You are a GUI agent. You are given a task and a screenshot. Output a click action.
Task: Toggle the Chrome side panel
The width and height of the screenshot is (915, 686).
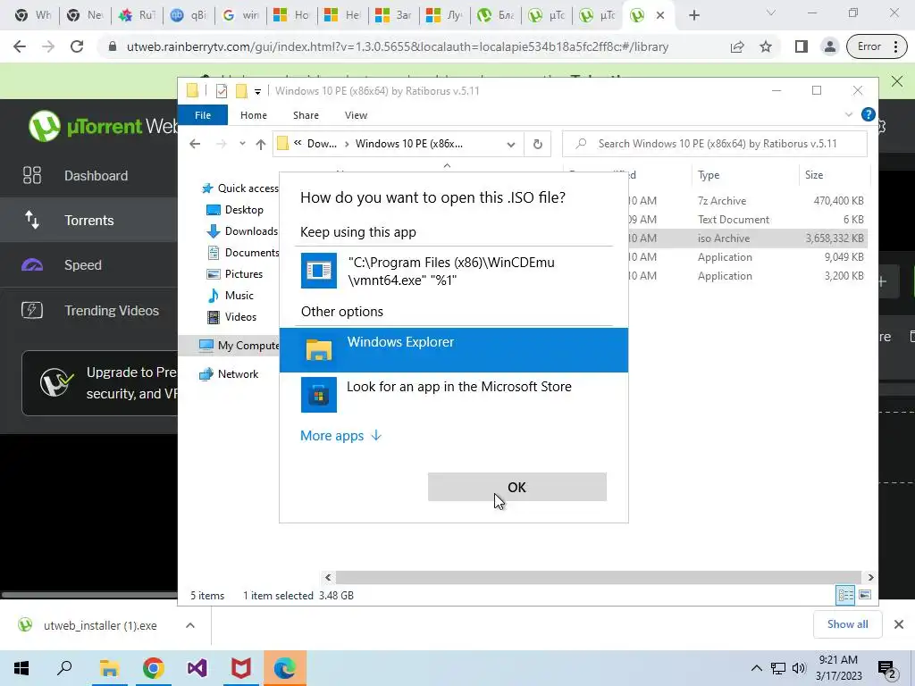[x=801, y=46]
